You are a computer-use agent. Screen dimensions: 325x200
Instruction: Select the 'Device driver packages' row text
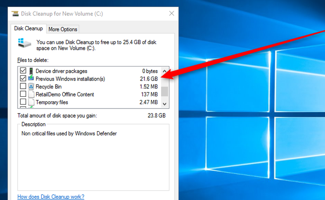pos(61,71)
